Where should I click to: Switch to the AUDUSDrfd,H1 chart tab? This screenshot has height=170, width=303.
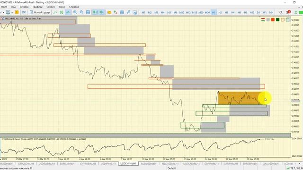(149, 164)
